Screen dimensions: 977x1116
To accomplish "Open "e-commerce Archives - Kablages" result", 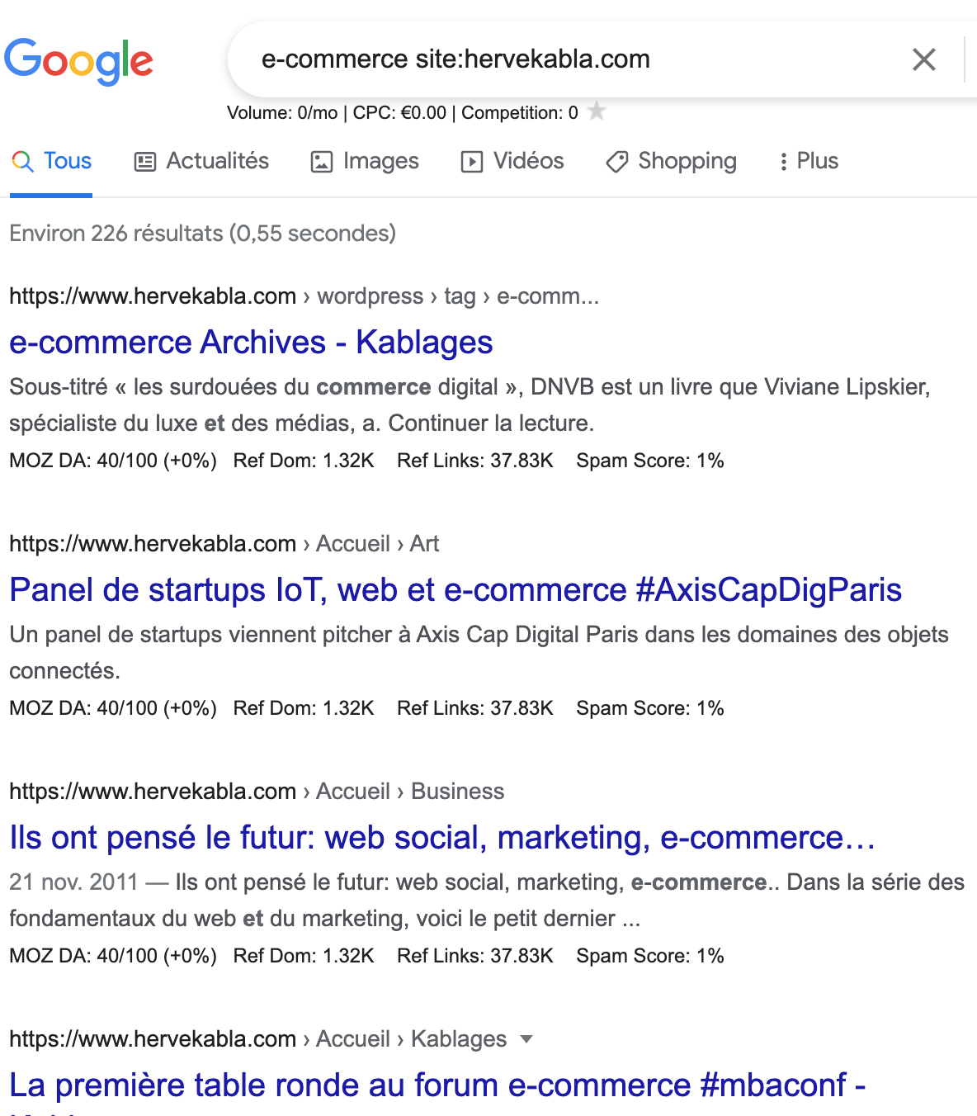I will click(251, 342).
